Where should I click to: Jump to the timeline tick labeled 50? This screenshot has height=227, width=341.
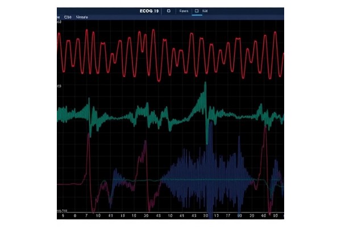coord(275,216)
